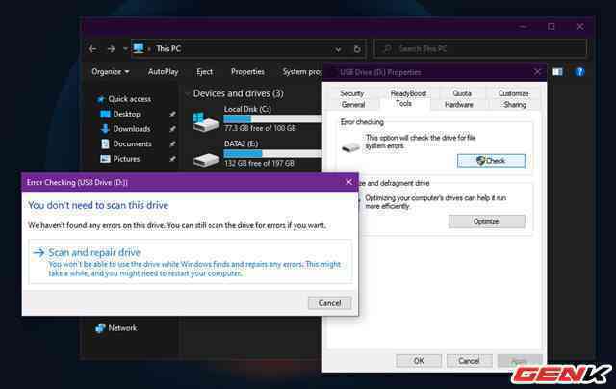Expand the address bar history dropdown
This screenshot has height=389, width=616.
pyautogui.click(x=338, y=49)
